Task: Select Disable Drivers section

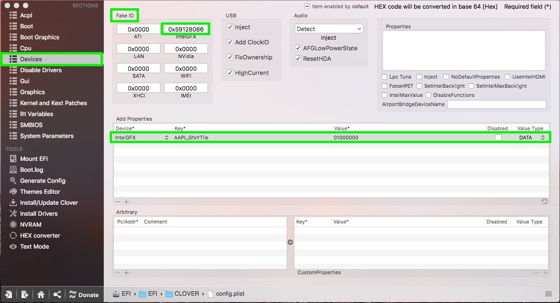Action: click(x=41, y=70)
